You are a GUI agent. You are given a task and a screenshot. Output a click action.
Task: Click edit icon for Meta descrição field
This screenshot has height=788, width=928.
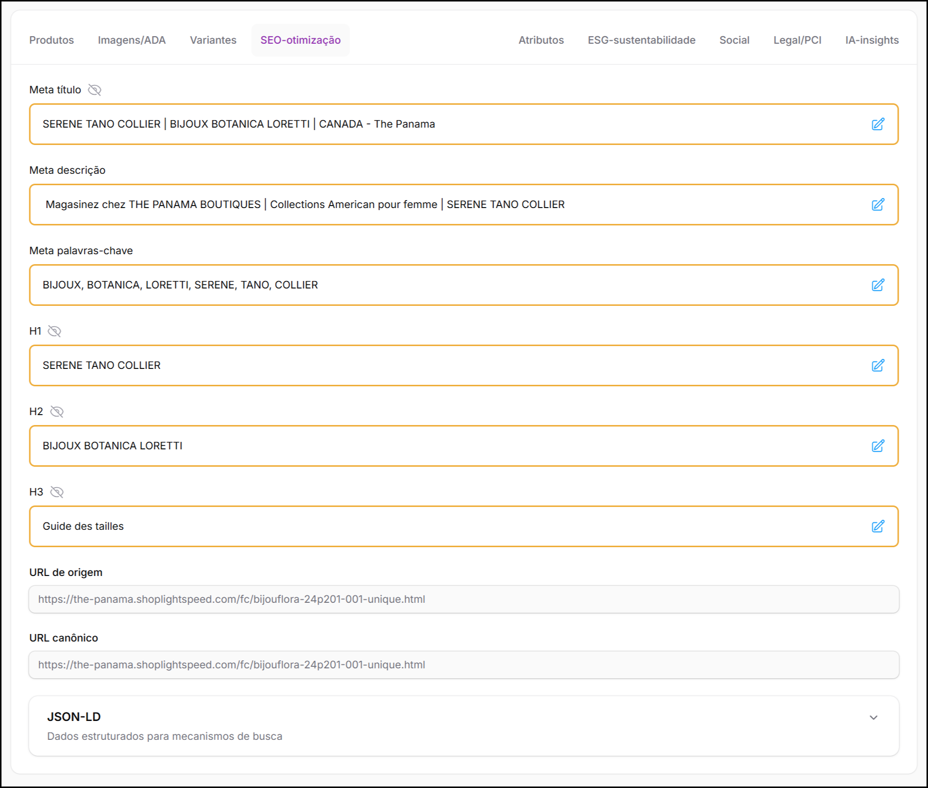pos(877,205)
